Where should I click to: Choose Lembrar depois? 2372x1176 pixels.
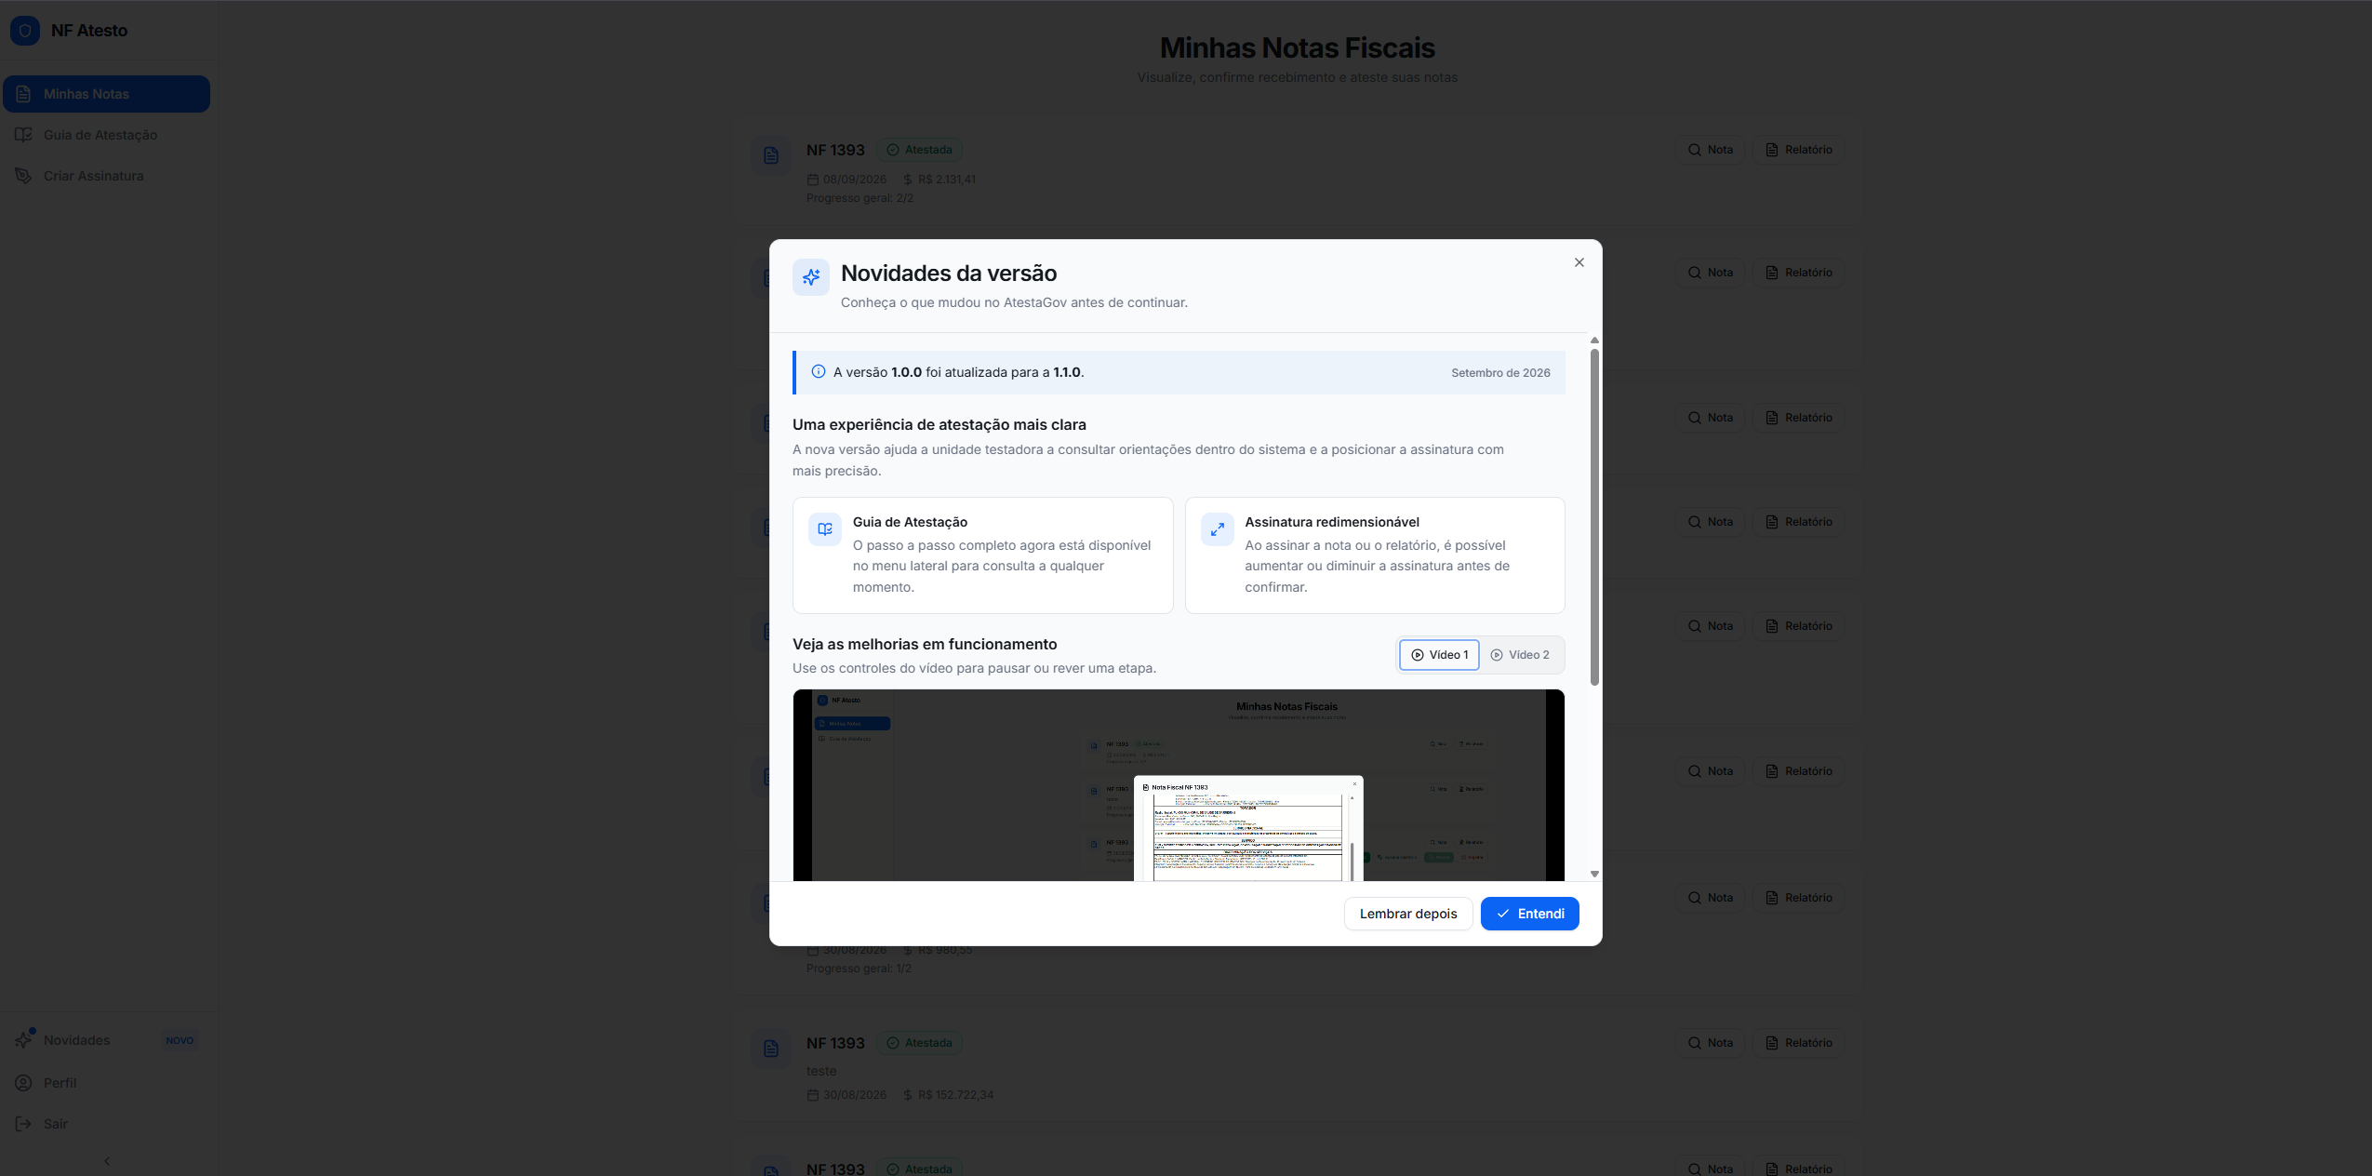point(1408,914)
